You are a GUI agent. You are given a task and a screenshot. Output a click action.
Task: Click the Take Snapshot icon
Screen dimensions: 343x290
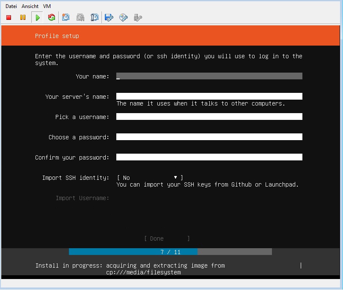point(66,17)
